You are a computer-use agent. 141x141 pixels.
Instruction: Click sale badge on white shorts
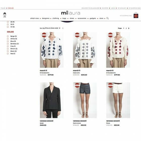pyautogui.click(x=110, y=85)
